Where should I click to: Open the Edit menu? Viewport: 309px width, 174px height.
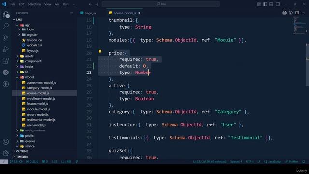pyautogui.click(x=21, y=4)
